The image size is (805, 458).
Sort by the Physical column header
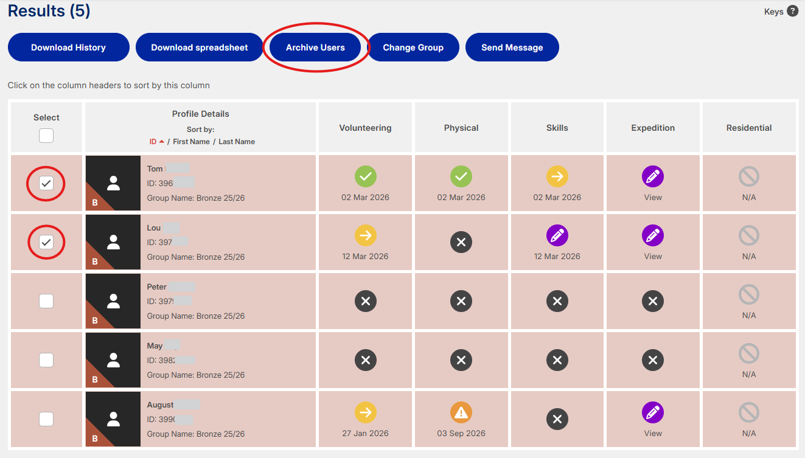(461, 128)
